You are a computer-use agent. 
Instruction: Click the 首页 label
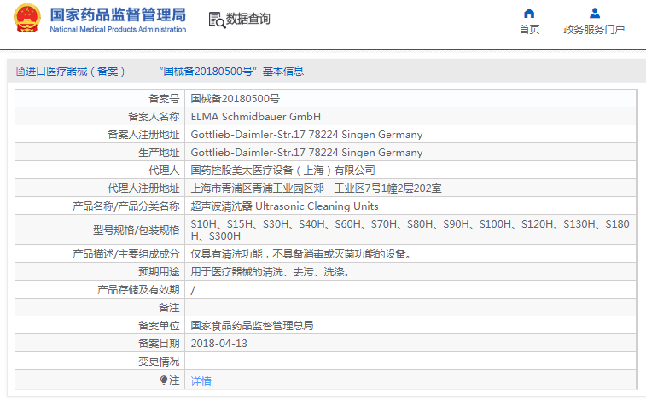coord(529,30)
